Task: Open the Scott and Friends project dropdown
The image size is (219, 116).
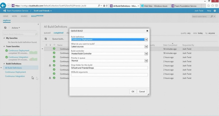Action: coord(43,11)
